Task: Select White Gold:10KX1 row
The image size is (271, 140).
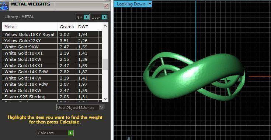Action: [52, 53]
